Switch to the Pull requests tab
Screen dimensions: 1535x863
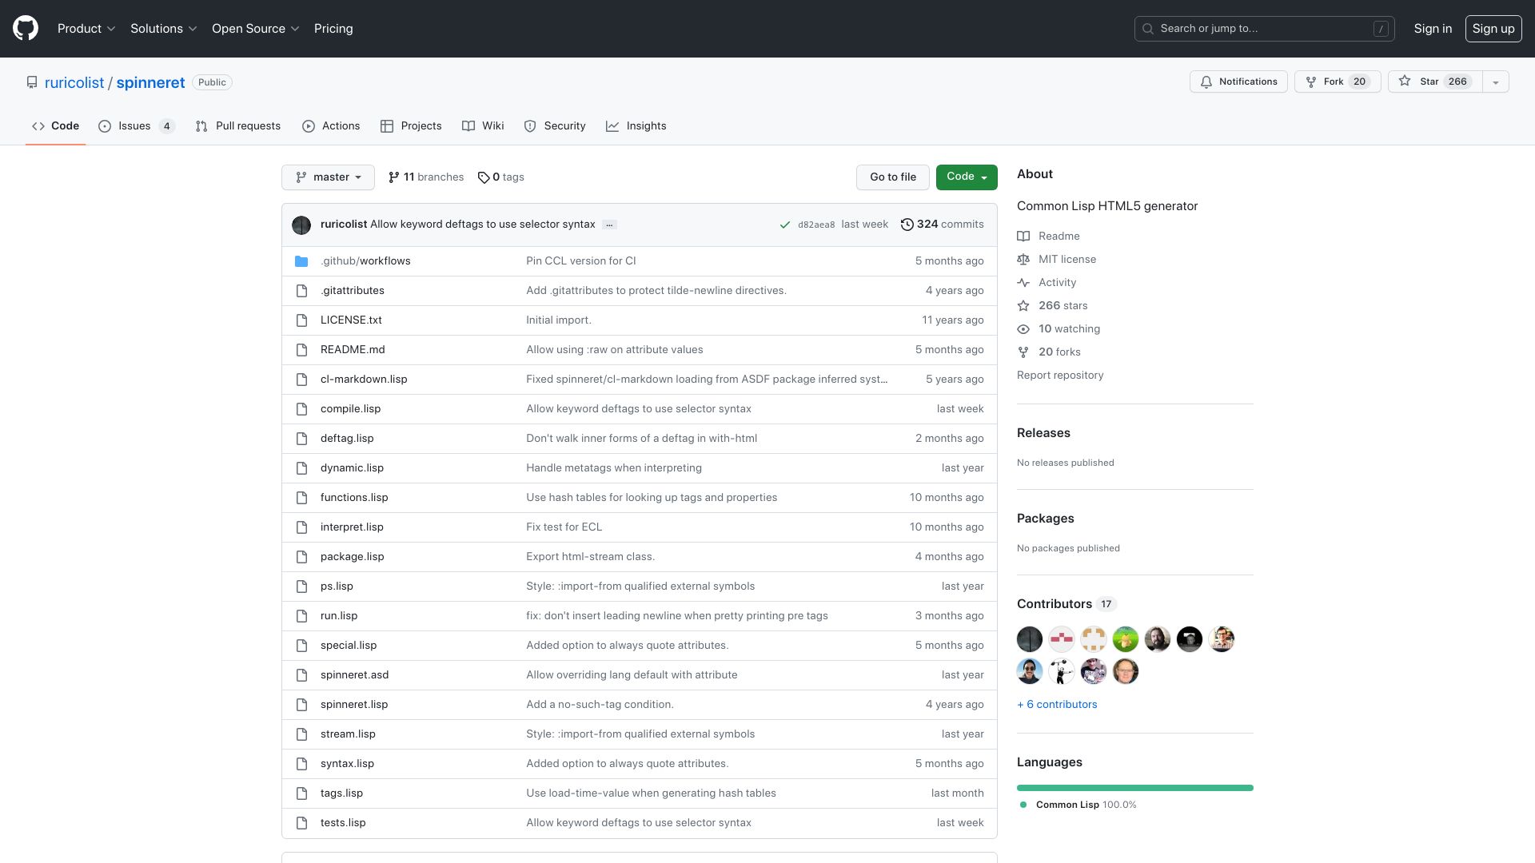pos(238,125)
